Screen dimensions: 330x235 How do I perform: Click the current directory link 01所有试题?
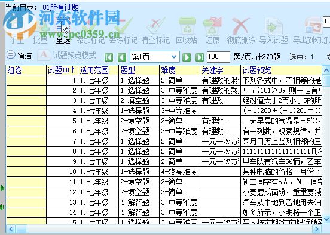pyautogui.click(x=60, y=7)
